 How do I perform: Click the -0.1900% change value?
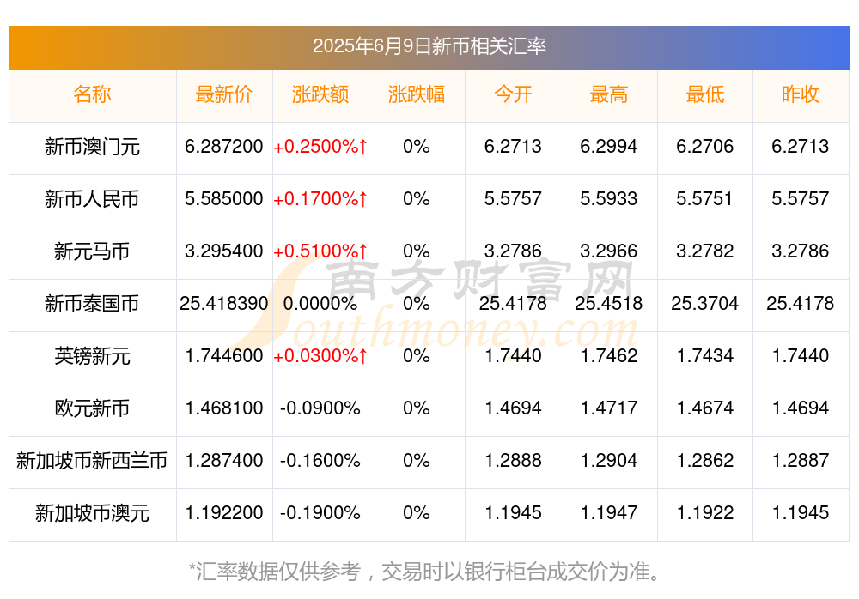click(320, 512)
